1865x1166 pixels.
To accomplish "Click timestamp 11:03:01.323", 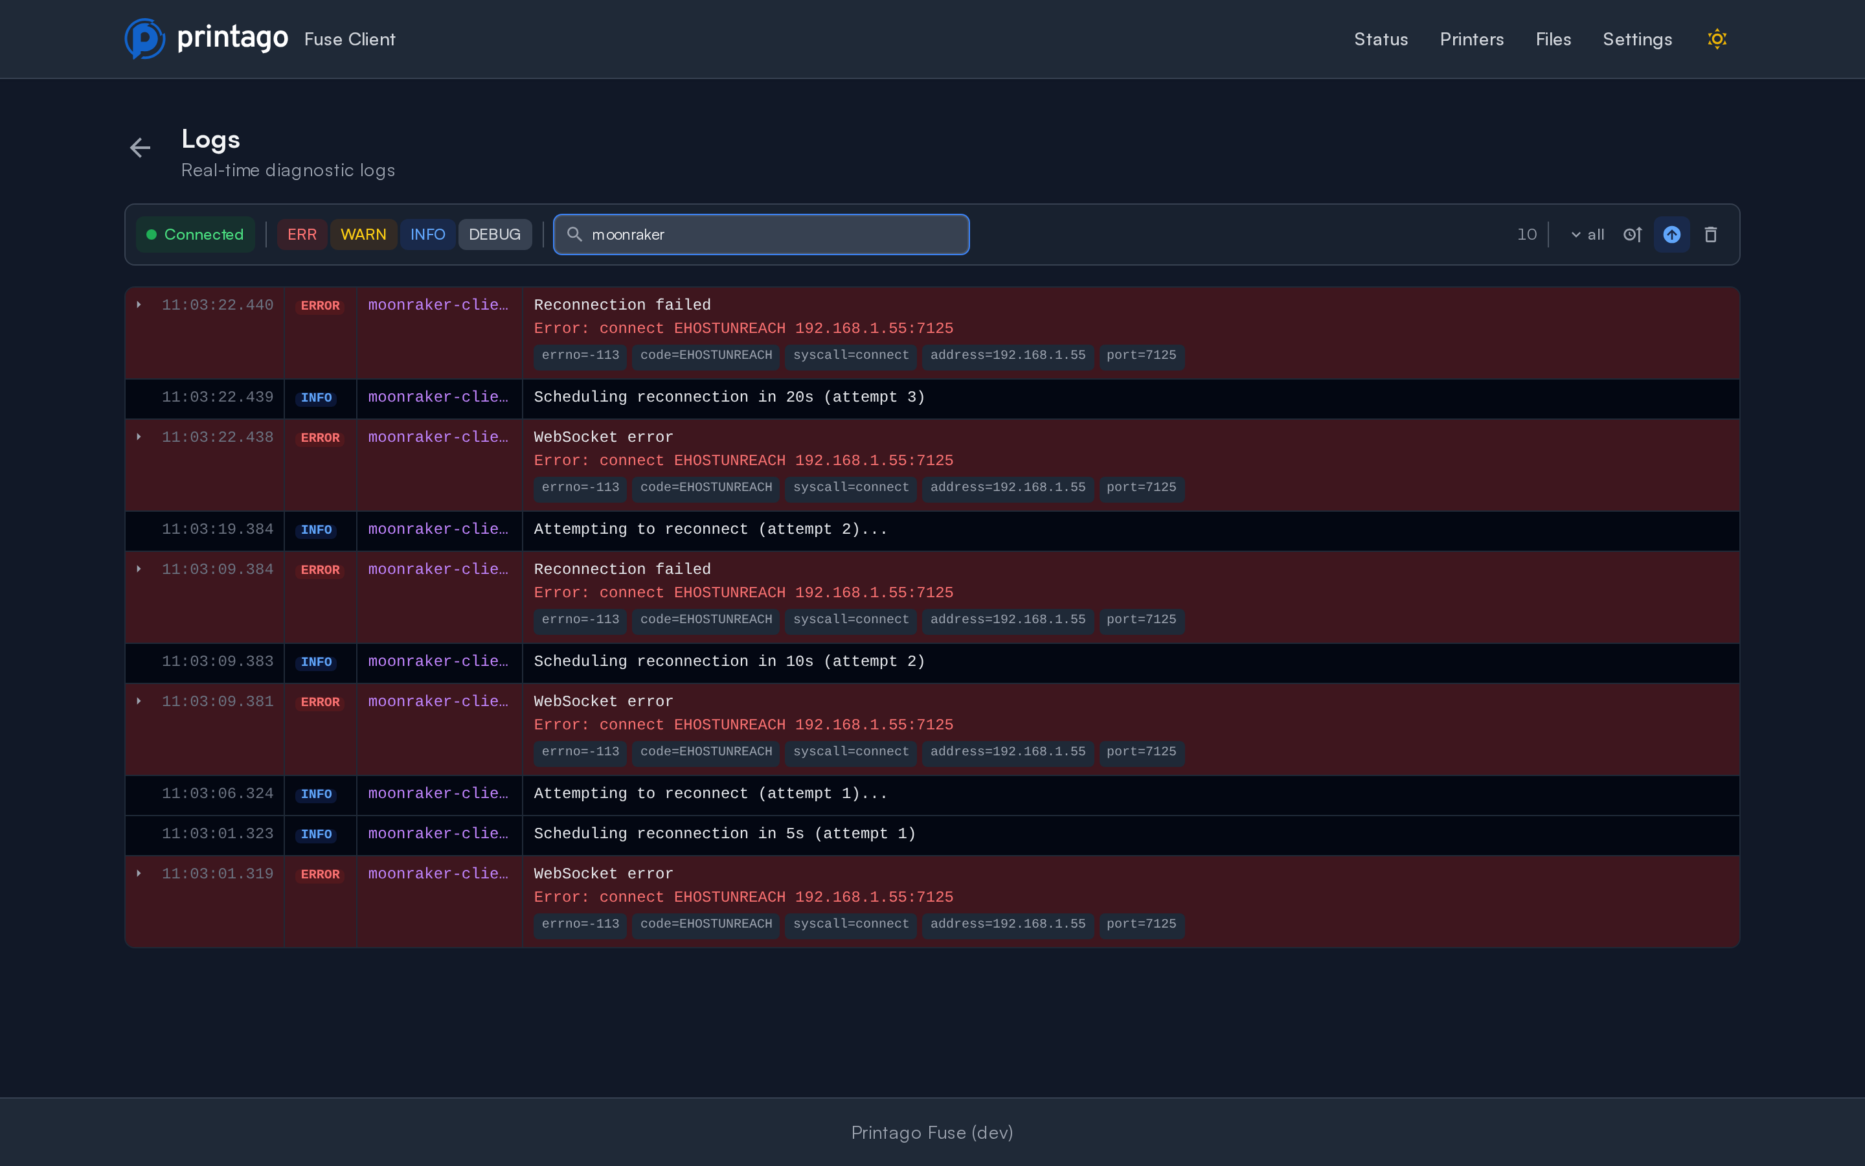I will point(218,834).
